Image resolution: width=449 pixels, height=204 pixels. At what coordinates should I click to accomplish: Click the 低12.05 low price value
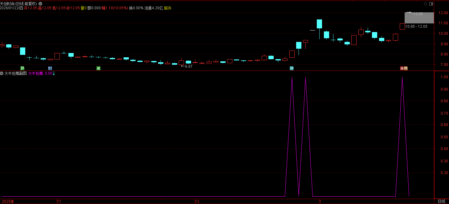pyautogui.click(x=59, y=8)
